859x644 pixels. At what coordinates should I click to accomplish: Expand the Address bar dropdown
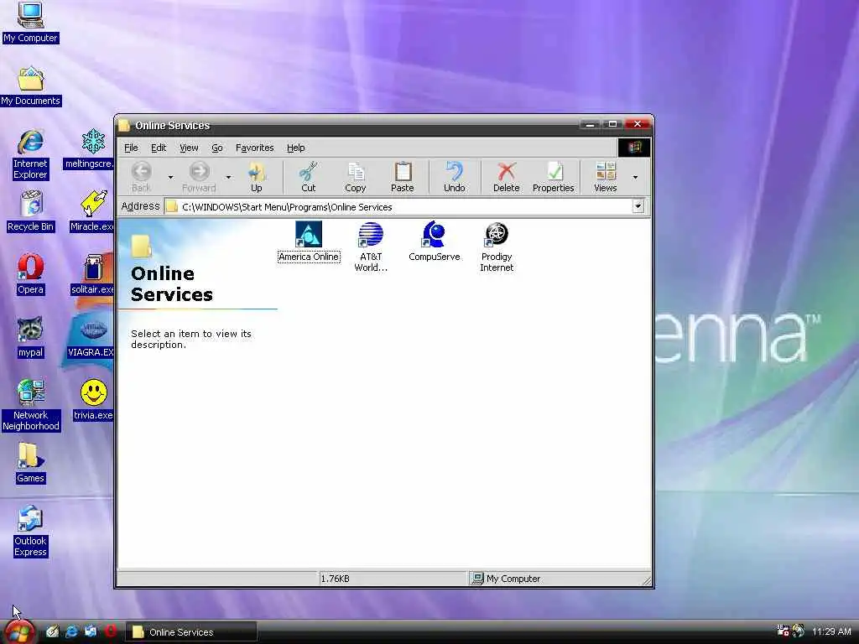(x=638, y=206)
